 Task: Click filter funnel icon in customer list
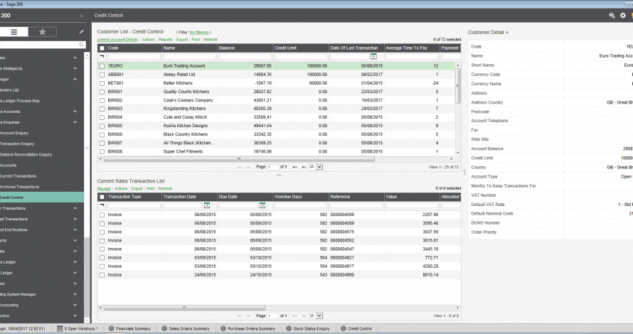tap(102, 56)
